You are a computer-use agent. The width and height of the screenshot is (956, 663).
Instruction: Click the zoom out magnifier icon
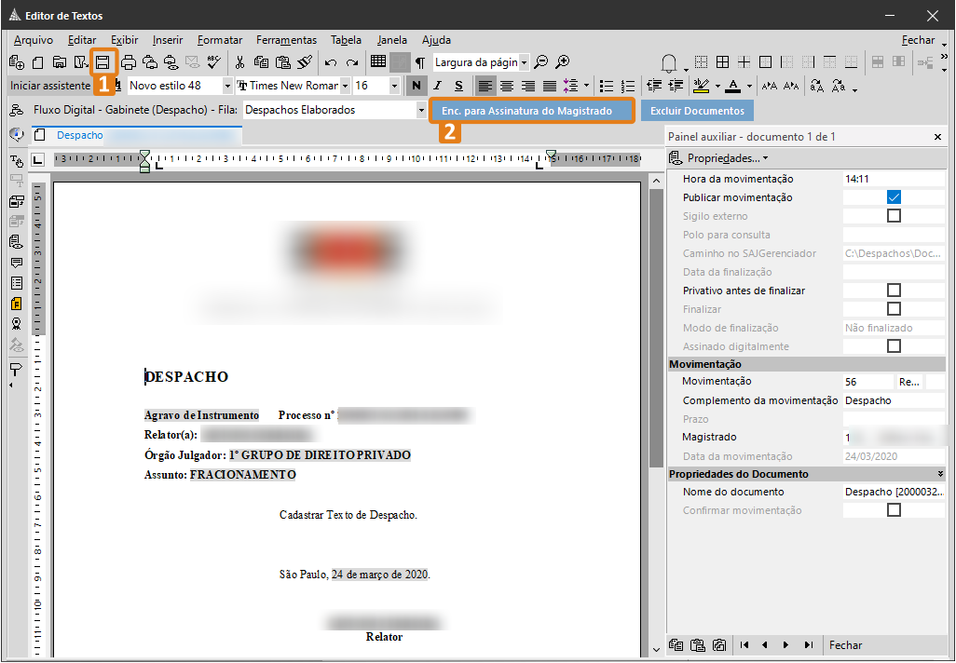click(540, 62)
